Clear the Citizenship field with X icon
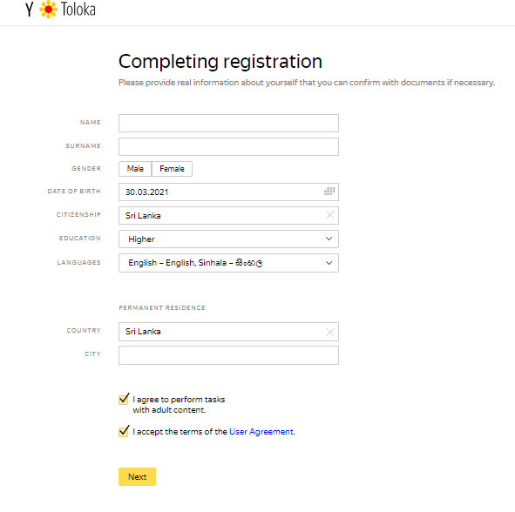The width and height of the screenshot is (515, 512). tap(329, 215)
